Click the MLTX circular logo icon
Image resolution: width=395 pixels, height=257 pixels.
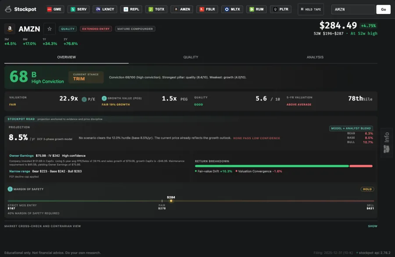click(x=227, y=9)
